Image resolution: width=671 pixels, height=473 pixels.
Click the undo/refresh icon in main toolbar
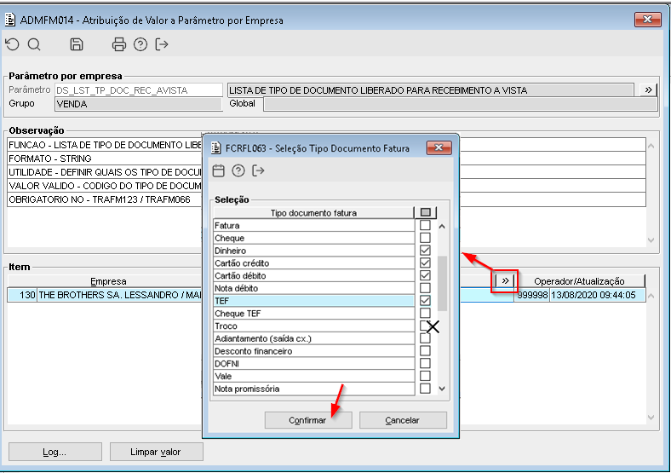pos(13,44)
